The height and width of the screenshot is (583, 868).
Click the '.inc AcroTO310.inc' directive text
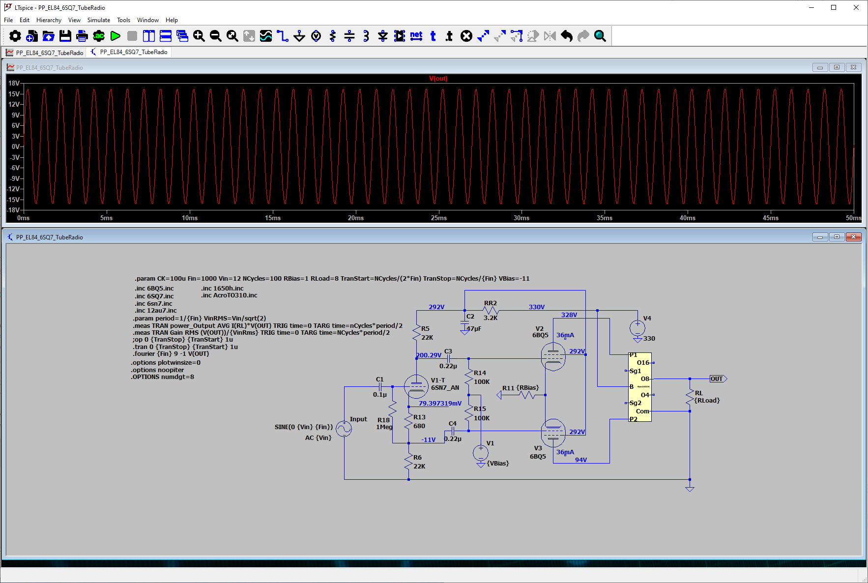229,295
